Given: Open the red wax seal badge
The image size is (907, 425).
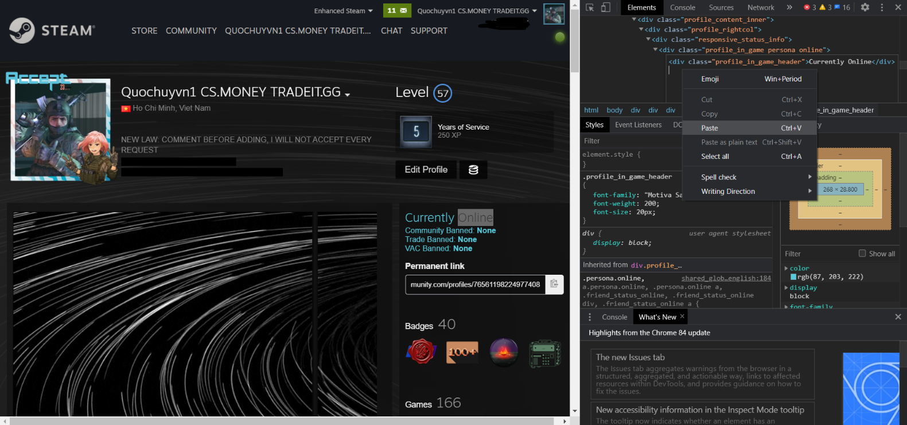Looking at the screenshot, I should click(x=421, y=352).
